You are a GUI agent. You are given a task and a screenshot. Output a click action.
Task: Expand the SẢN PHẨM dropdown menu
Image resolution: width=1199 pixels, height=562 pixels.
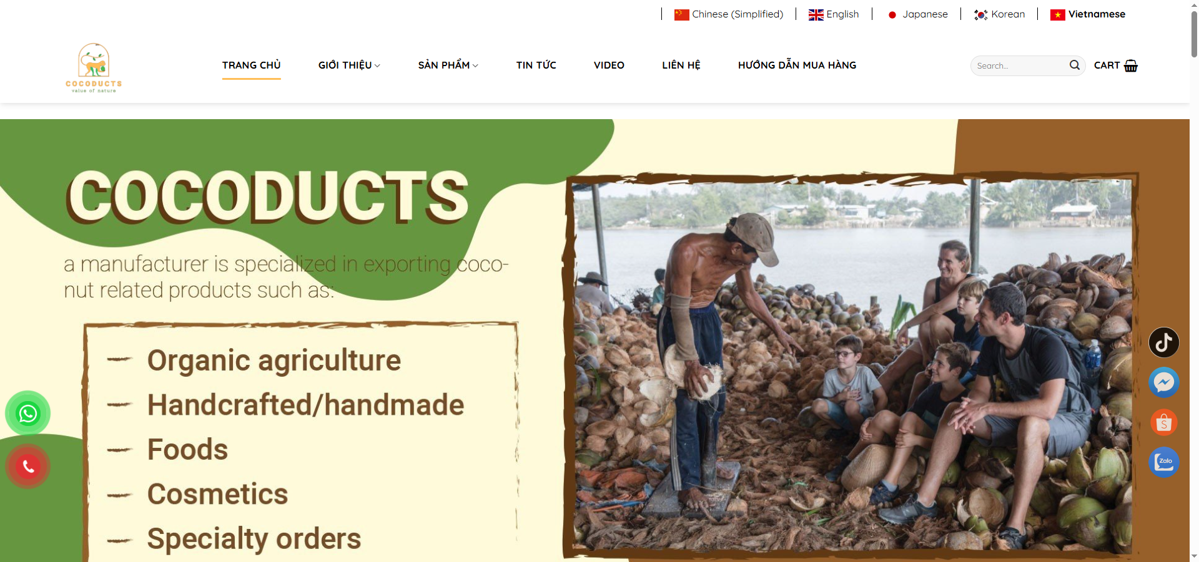pos(448,65)
